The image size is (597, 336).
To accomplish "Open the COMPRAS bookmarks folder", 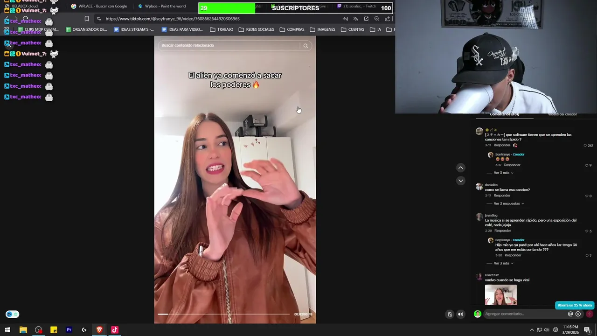I will [292, 29].
